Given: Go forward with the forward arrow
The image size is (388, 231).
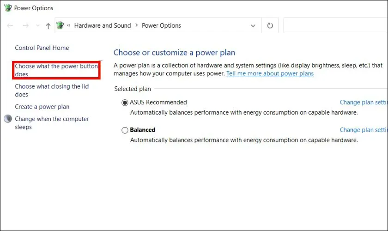Looking at the screenshot, I should [25, 25].
